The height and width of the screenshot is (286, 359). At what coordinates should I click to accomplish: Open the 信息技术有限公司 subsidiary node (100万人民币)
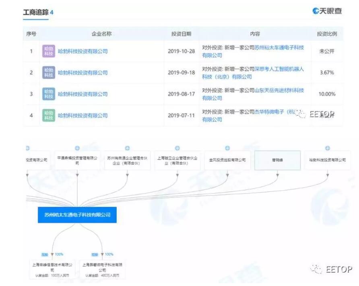(x=52, y=269)
